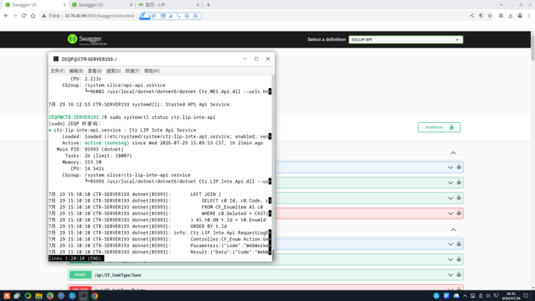The height and width of the screenshot is (301, 535).
Task: Click terminal line 'Main PID: 85993 (dotnet)'
Action: 90,150
